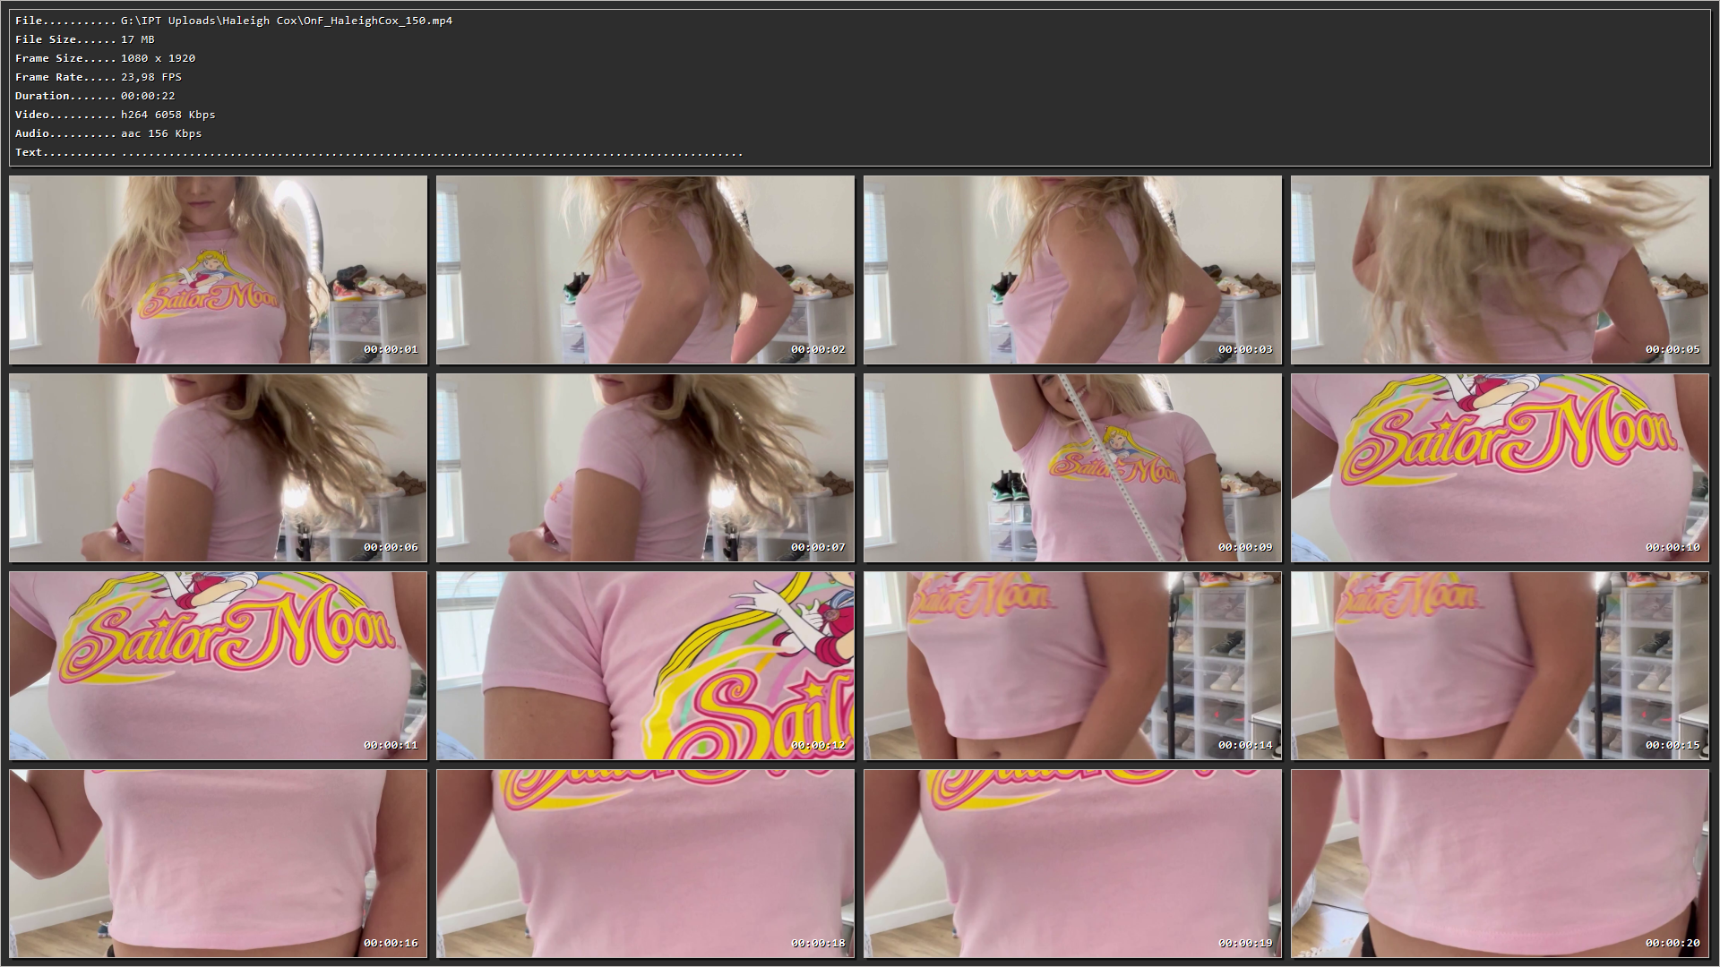
Task: Click the file size value 17 MB
Action: (x=138, y=39)
